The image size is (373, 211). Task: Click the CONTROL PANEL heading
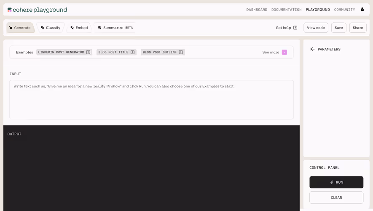point(324,168)
